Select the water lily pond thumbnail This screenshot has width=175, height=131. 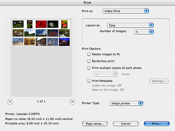18,24
